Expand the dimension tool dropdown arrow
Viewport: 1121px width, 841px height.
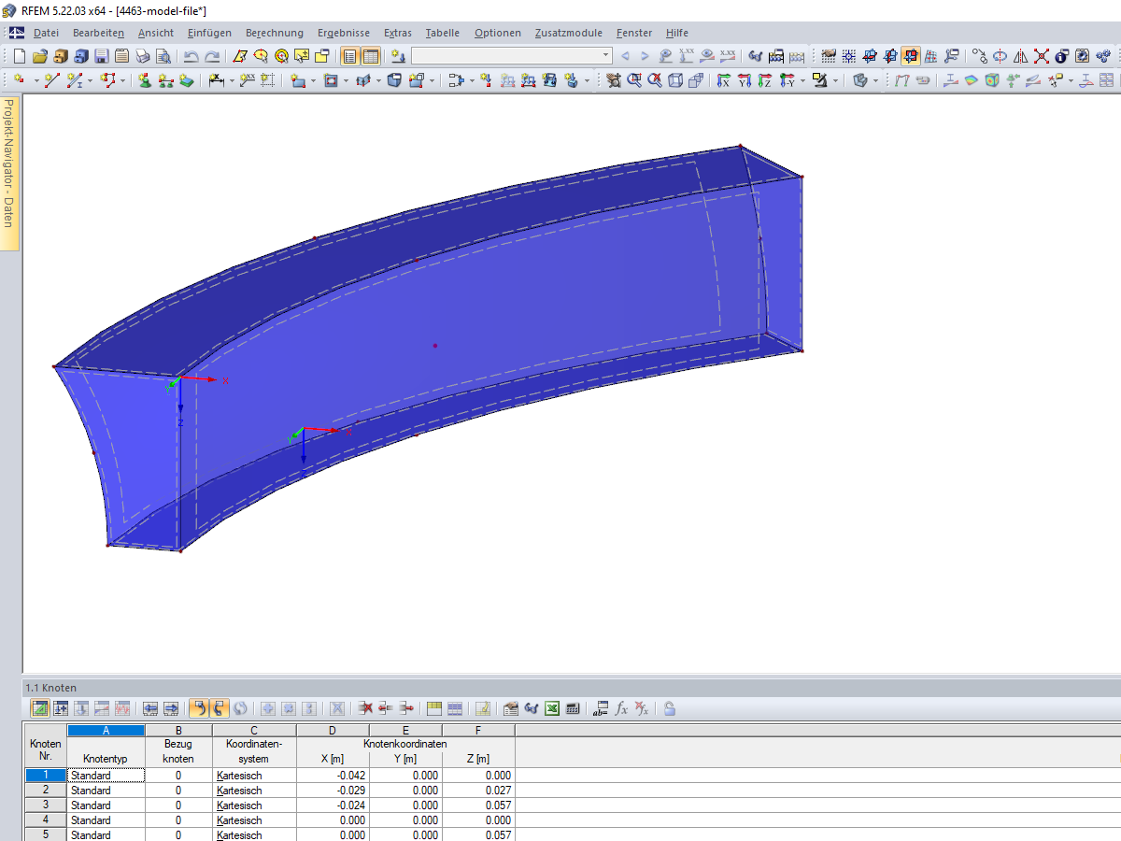(x=232, y=80)
